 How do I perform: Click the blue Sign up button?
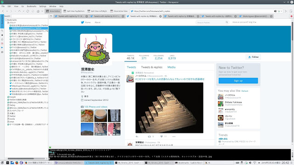point(238,81)
